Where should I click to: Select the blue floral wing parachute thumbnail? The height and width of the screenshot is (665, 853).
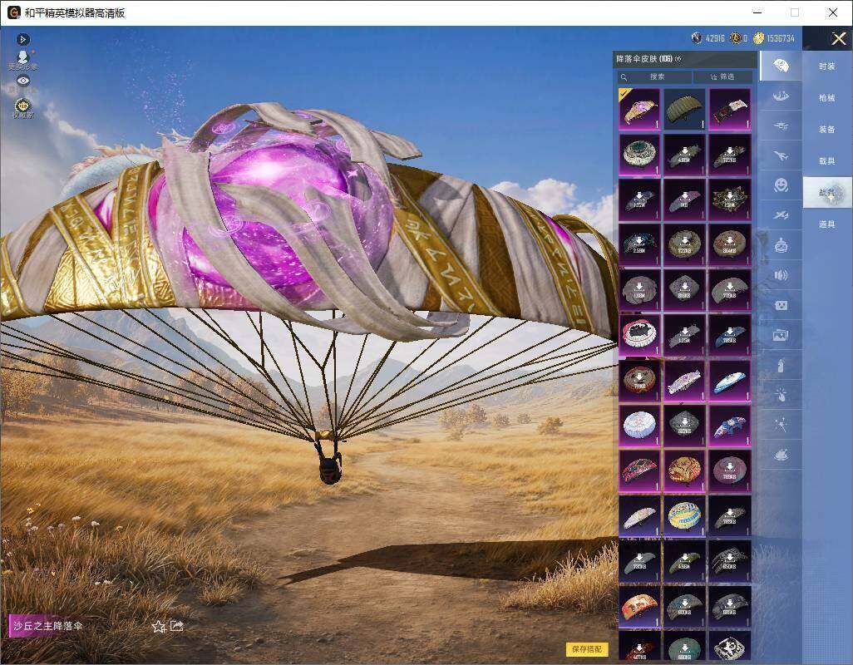729,425
